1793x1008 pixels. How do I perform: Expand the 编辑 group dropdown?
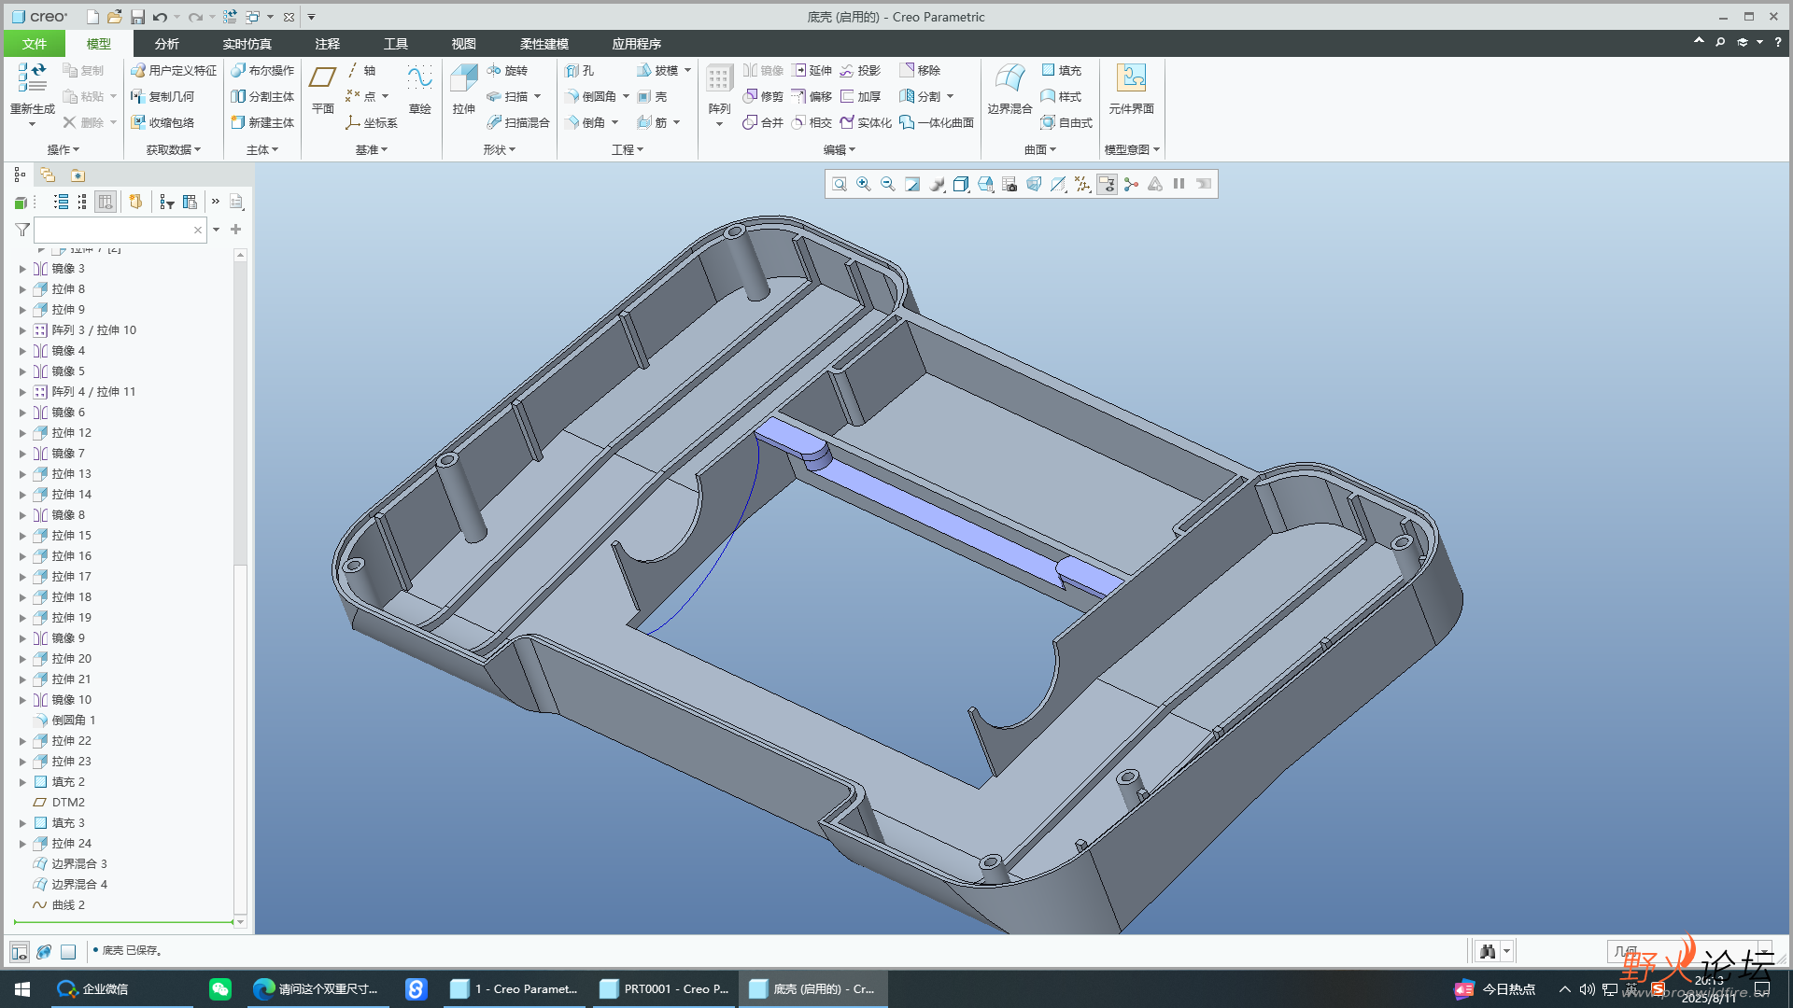pyautogui.click(x=840, y=149)
